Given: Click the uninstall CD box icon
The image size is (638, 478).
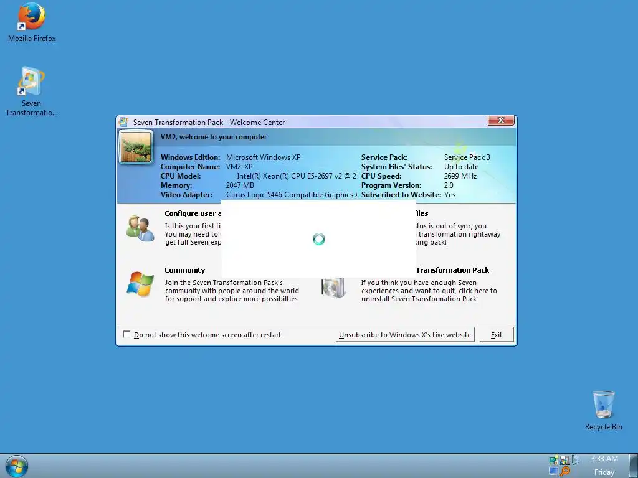Looking at the screenshot, I should click(333, 288).
